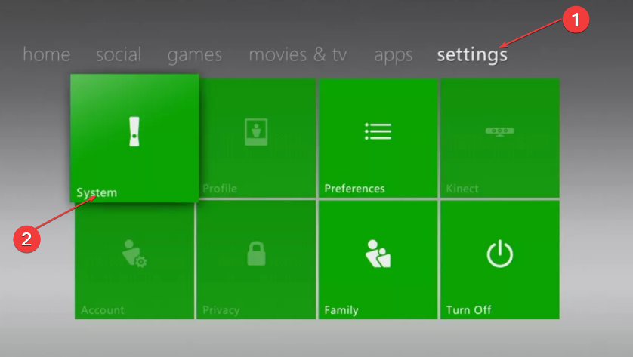633x357 pixels.
Task: Click the Account person-gear icon
Action: click(134, 254)
